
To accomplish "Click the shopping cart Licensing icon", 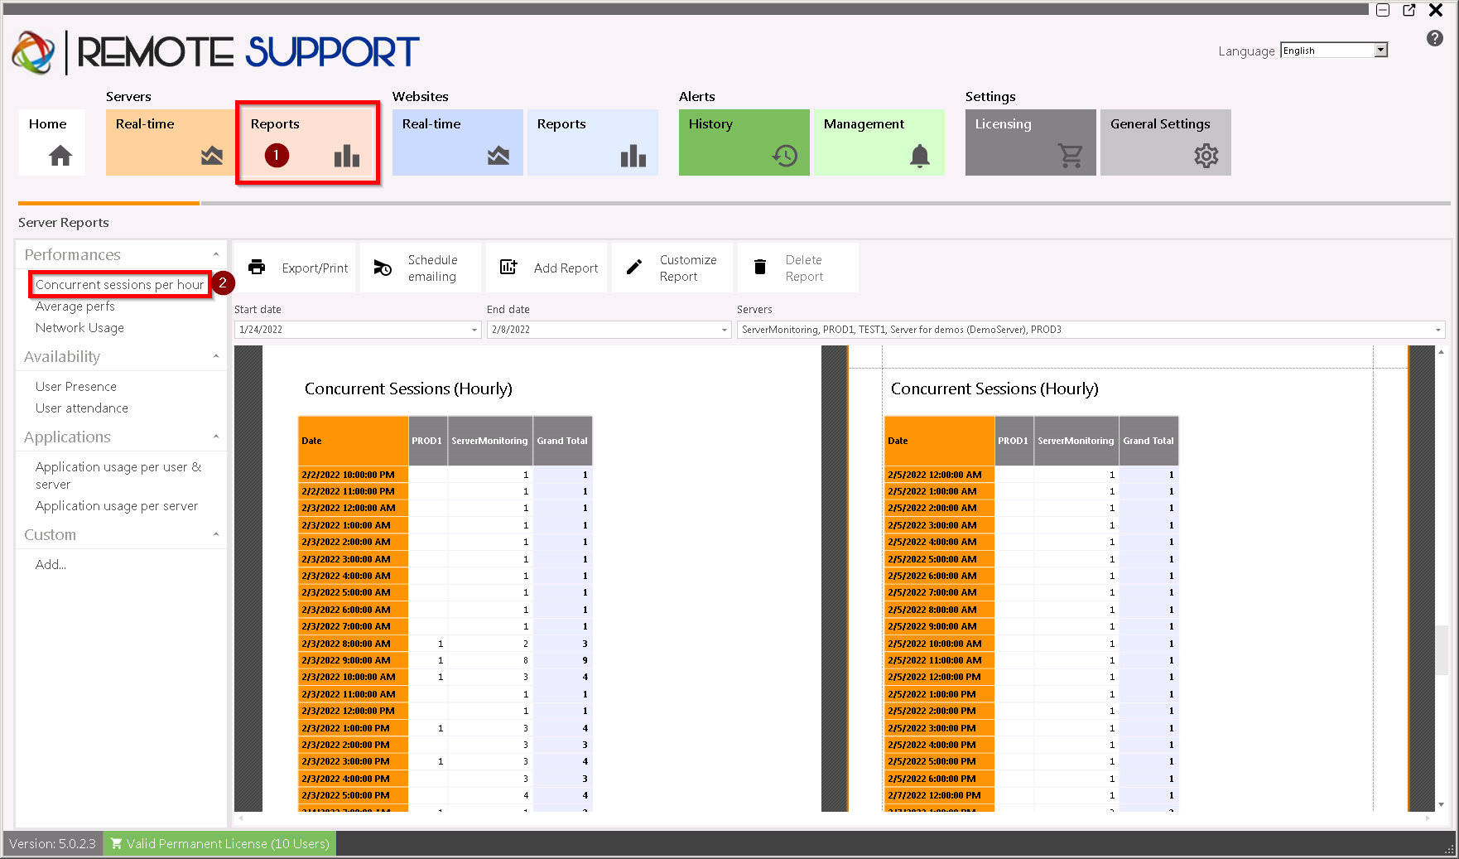I will tap(1071, 156).
